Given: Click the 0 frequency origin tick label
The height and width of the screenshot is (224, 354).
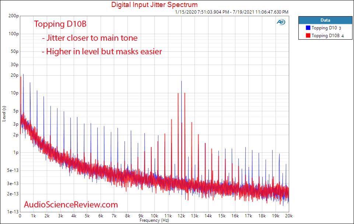Looking at the screenshot, I should click(x=20, y=216).
